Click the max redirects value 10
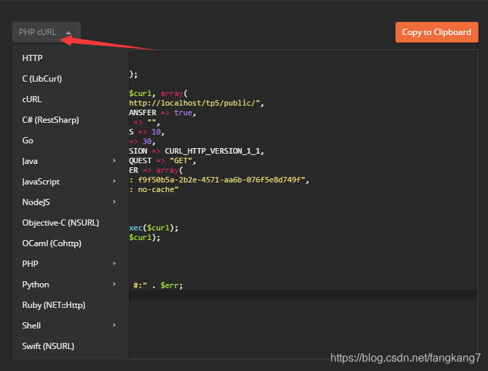This screenshot has width=488, height=371. coord(156,132)
